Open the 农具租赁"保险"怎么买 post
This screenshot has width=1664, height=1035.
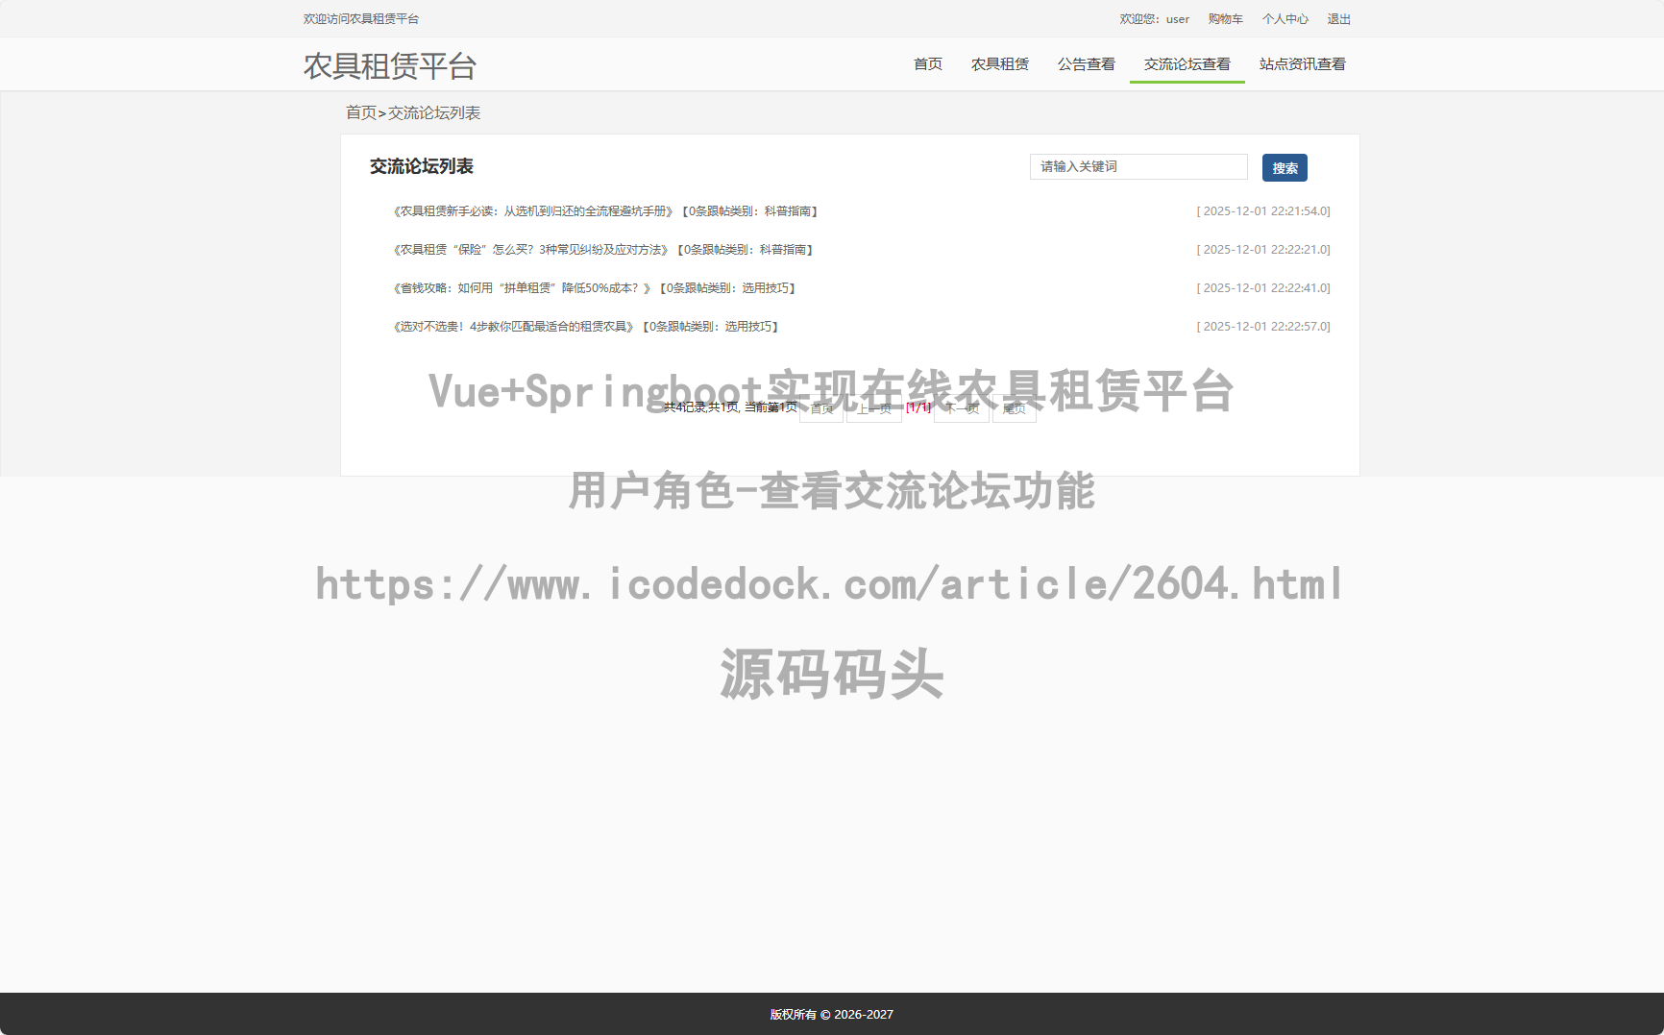coord(530,250)
